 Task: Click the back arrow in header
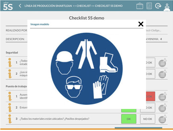(20, 6)
